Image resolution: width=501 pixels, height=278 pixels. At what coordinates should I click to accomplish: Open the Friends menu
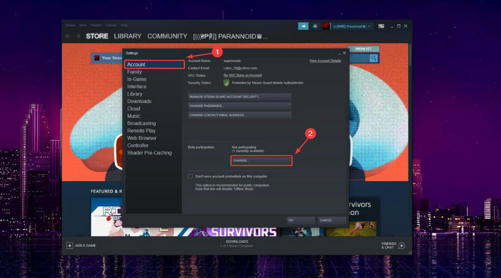coord(96,25)
